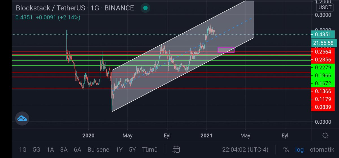Viewport: 339px width, 158px height.
Task: Toggle the log scale option
Action: click(x=299, y=150)
